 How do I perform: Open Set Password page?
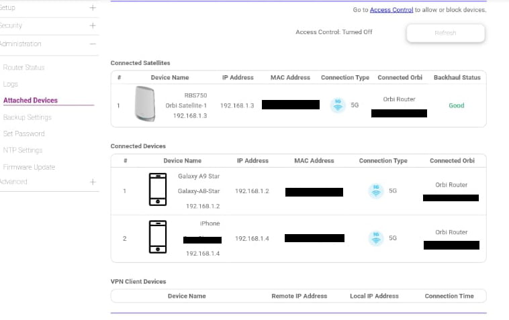coord(24,134)
